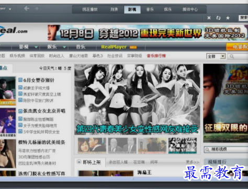
Task: Click the video icon beside 威廉王子将大婚
Action: tap(20, 88)
